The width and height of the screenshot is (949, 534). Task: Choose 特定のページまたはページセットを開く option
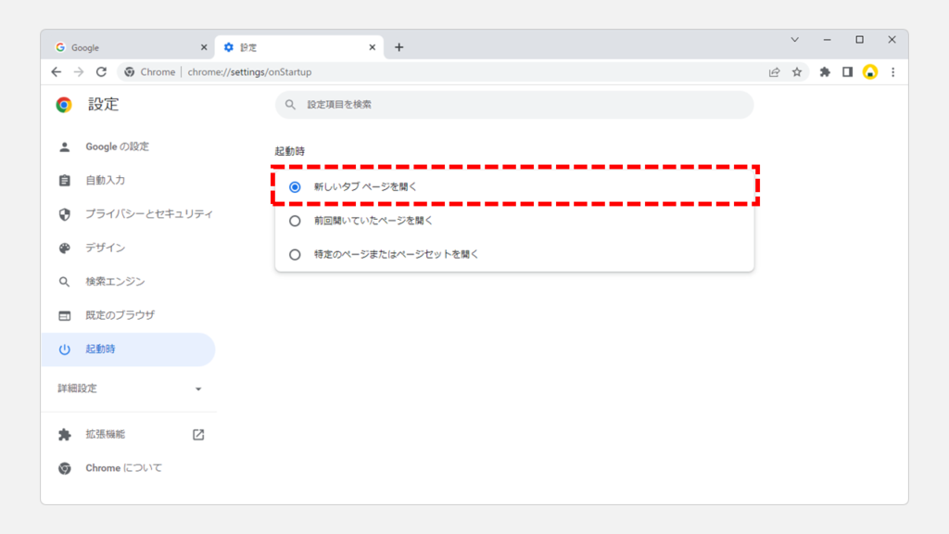pyautogui.click(x=295, y=254)
